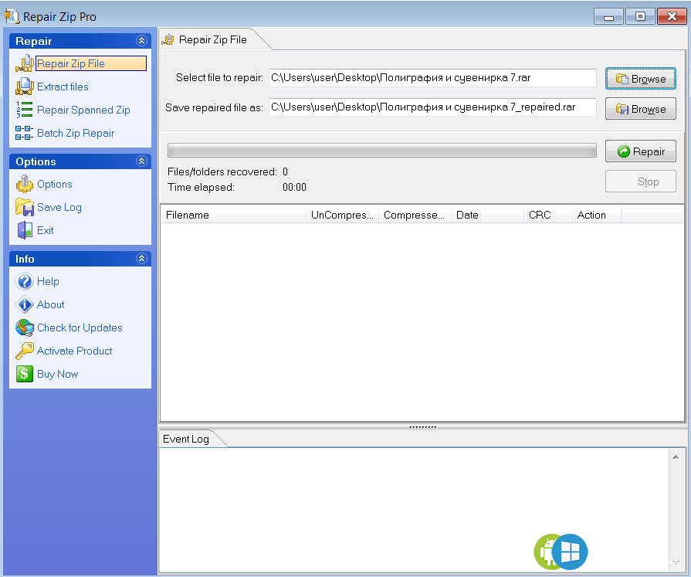This screenshot has width=691, height=577.
Task: Sort by the CRC column header
Action: (x=547, y=215)
